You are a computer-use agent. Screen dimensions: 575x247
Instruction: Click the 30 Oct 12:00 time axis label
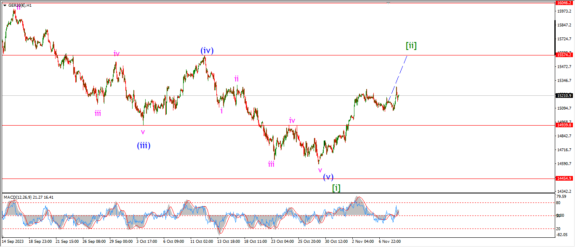(x=335, y=242)
